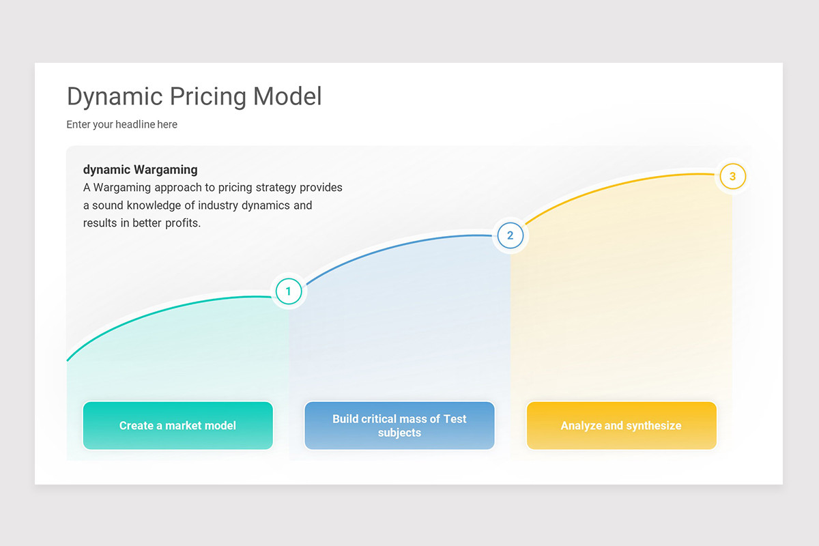The height and width of the screenshot is (546, 819).
Task: Click the Analyze and synthesize button
Action: tap(621, 425)
